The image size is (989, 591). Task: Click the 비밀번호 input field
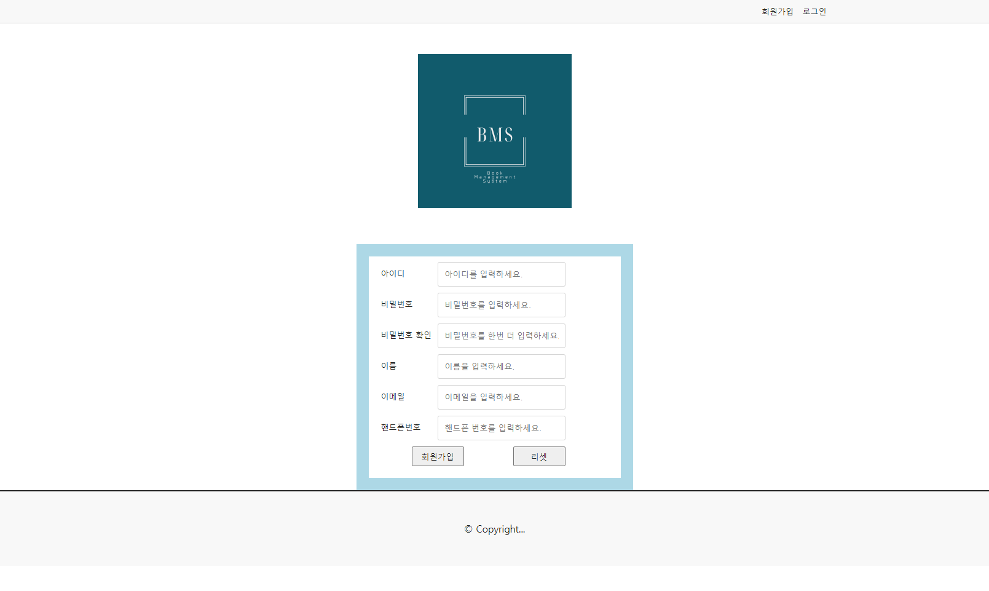point(500,305)
